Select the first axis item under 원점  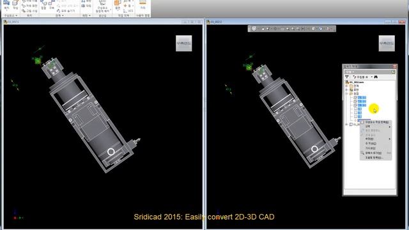360,109
